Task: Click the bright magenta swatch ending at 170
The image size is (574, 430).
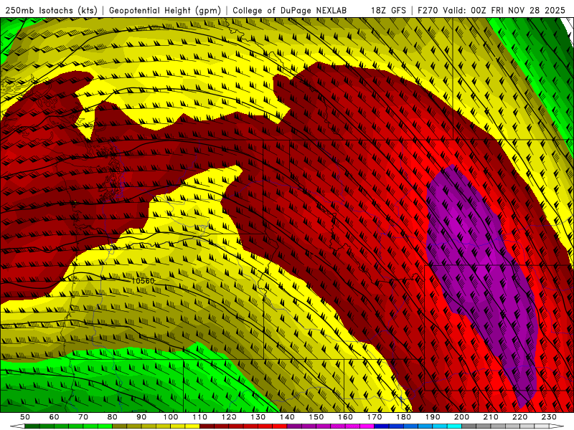Action: pyautogui.click(x=367, y=426)
